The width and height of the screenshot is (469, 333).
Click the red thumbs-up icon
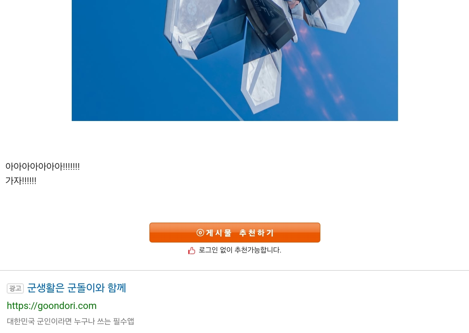pos(192,251)
